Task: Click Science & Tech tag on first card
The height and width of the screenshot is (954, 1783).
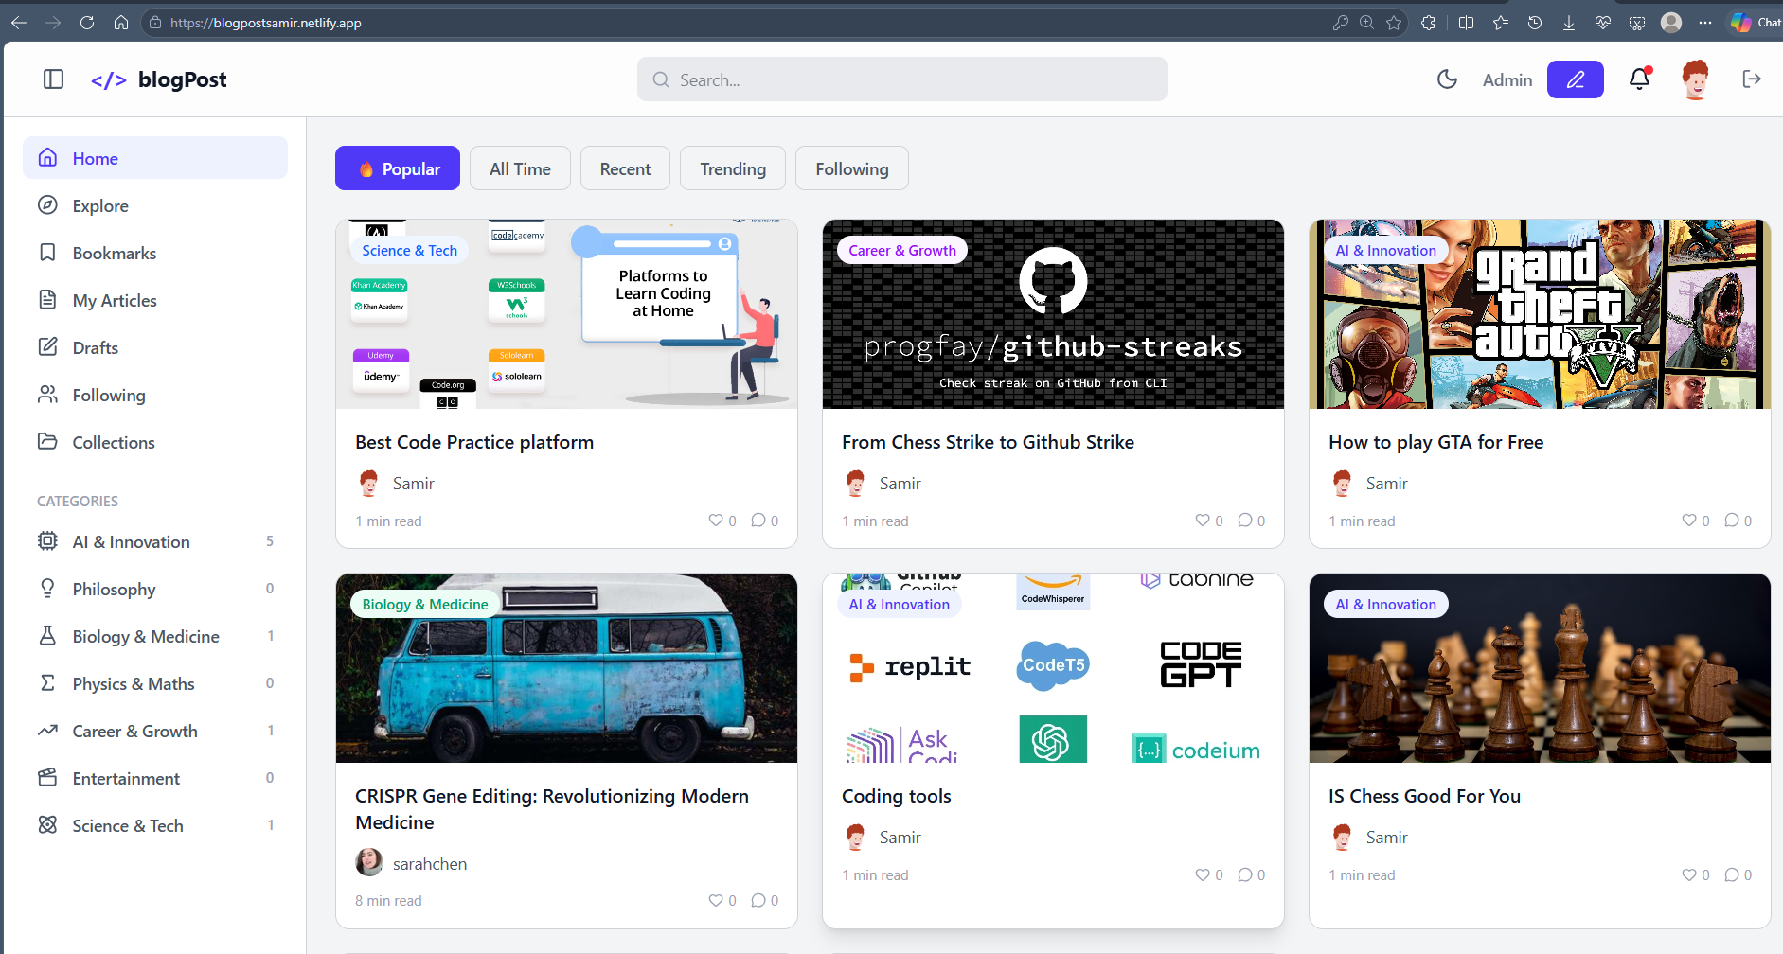Action: 409,250
